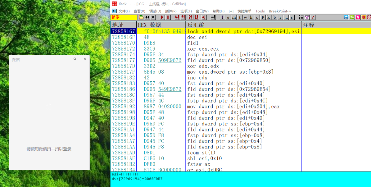Select the highlighted lock xadd instruction
This screenshot has width=371, height=187.
pyautogui.click(x=244, y=31)
